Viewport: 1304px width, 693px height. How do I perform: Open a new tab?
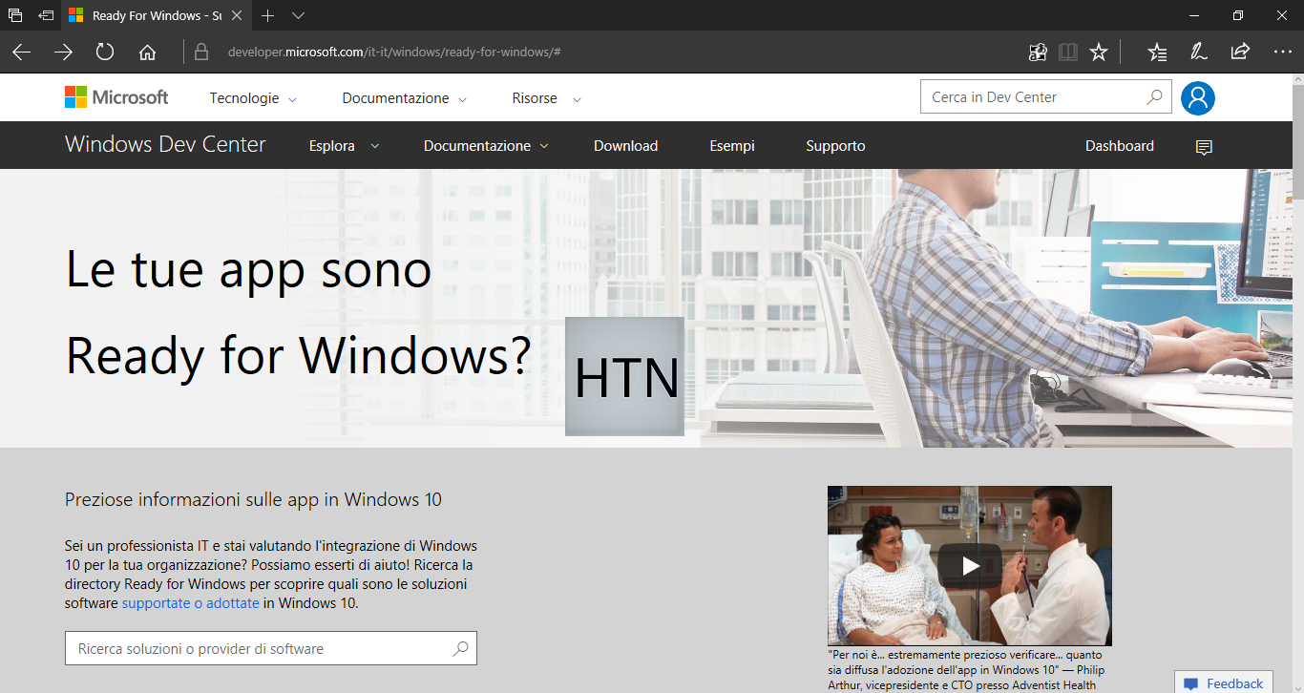click(268, 15)
